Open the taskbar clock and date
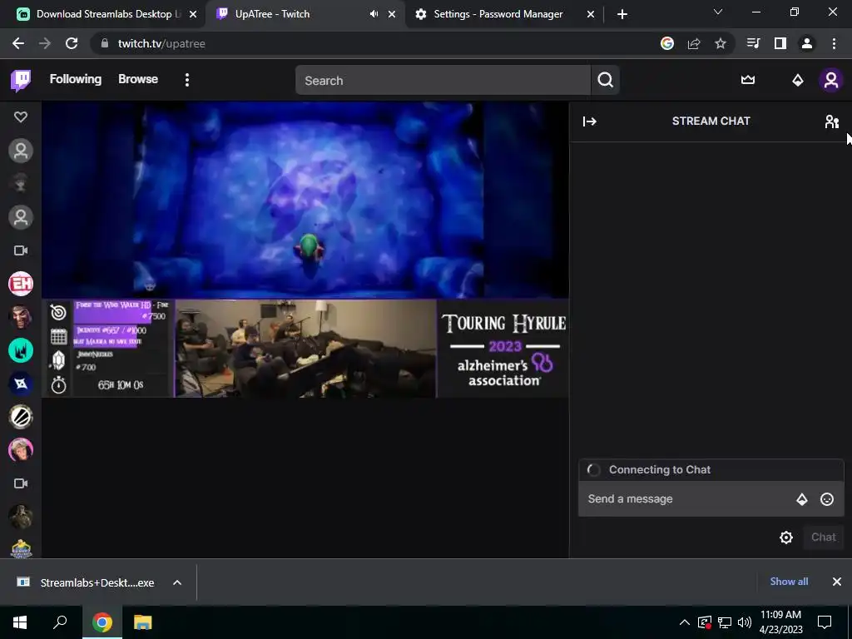 780,622
